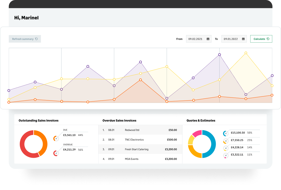Click the From date field showing 09.02.2021
The height and width of the screenshot is (190, 281).
(195, 39)
